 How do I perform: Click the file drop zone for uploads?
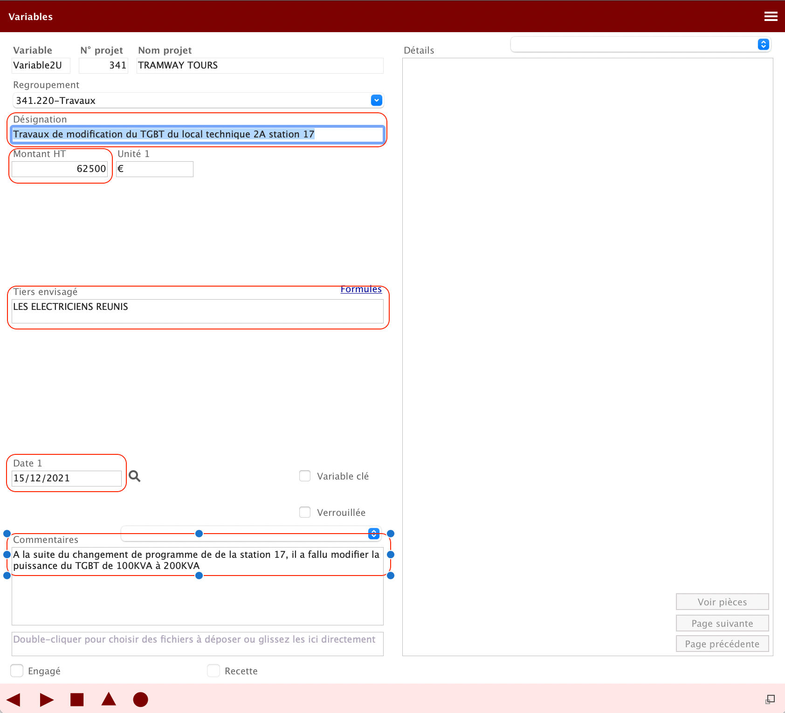198,644
